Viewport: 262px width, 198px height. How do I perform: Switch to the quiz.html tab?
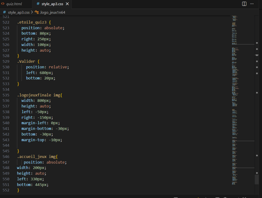(14, 4)
